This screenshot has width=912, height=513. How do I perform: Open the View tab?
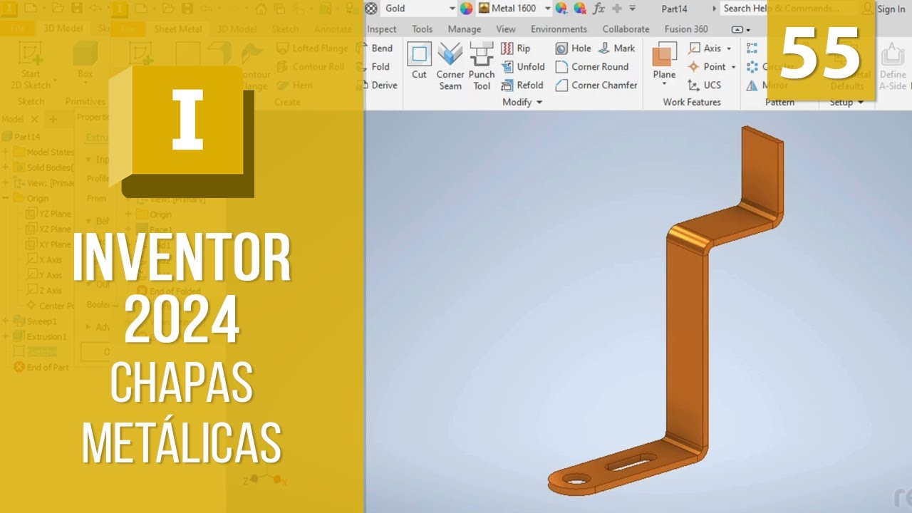pos(506,29)
